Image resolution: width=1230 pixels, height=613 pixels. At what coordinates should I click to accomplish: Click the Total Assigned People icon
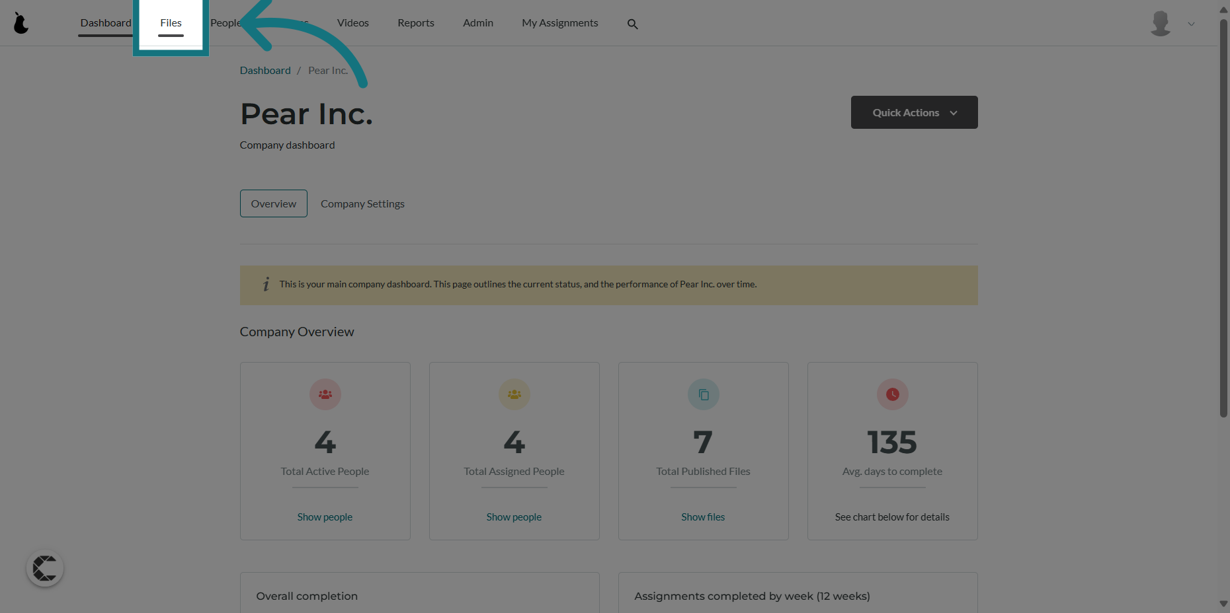coord(514,394)
